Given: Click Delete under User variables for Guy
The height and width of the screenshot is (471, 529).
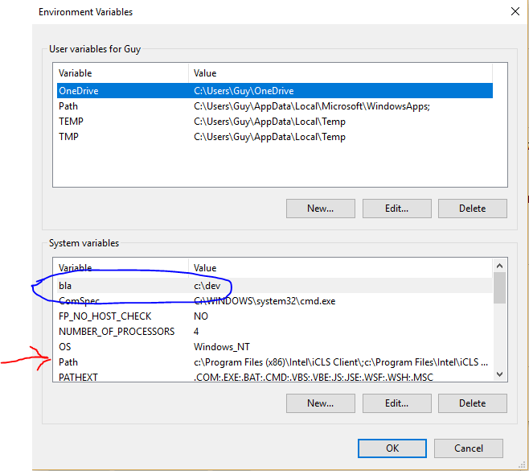Looking at the screenshot, I should (473, 209).
